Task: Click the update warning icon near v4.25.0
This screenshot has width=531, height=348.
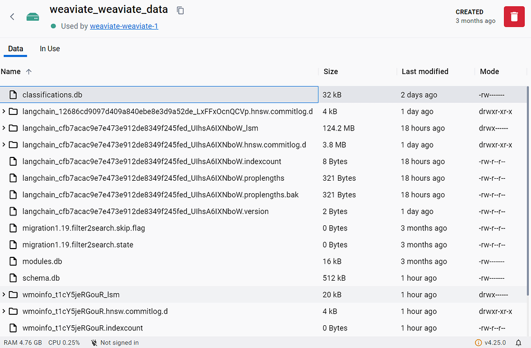Action: (478, 342)
